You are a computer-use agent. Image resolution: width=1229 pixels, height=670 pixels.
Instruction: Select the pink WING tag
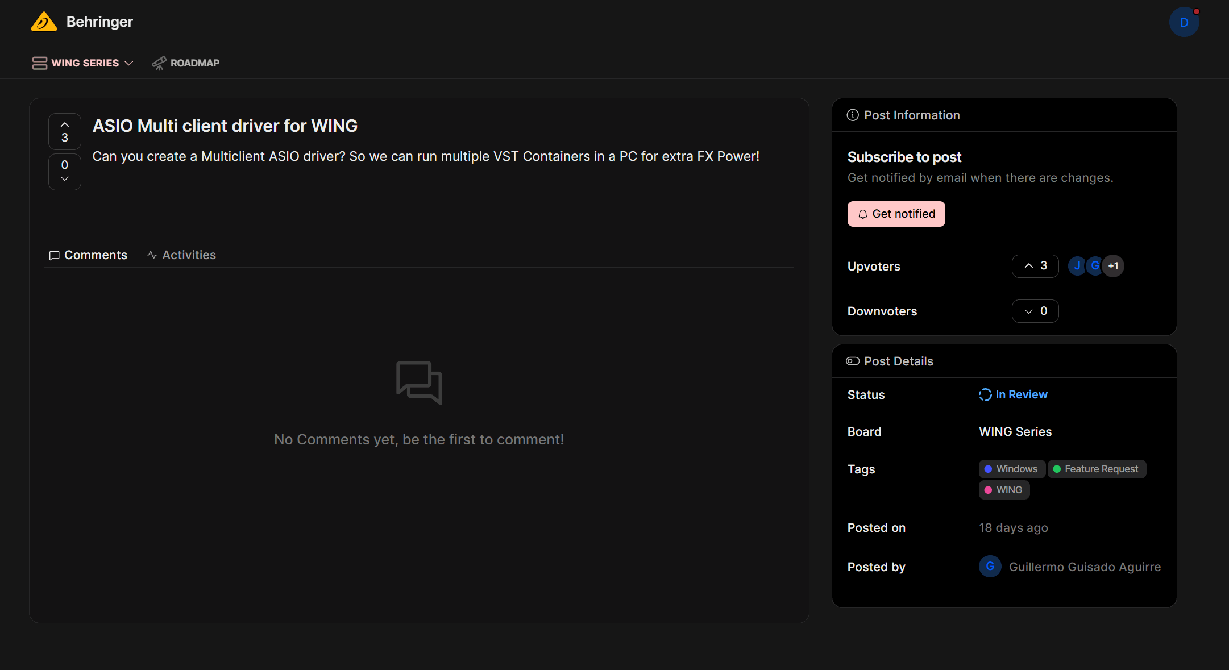1004,490
